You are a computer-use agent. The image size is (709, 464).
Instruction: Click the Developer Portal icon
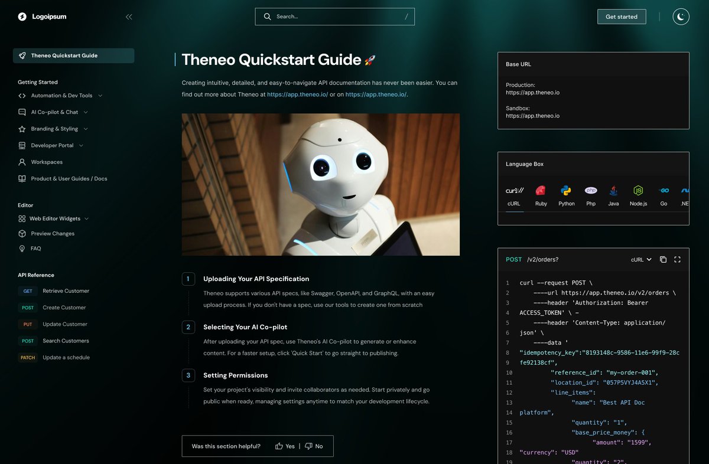point(22,145)
